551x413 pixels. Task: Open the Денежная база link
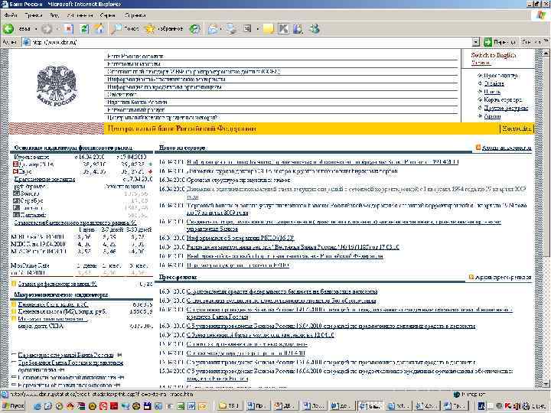[x=53, y=304]
